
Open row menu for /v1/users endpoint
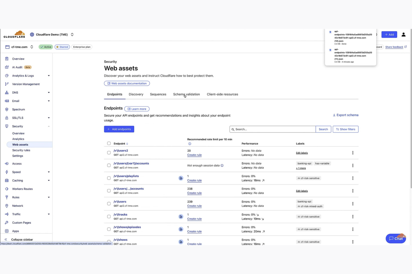pos(353,204)
